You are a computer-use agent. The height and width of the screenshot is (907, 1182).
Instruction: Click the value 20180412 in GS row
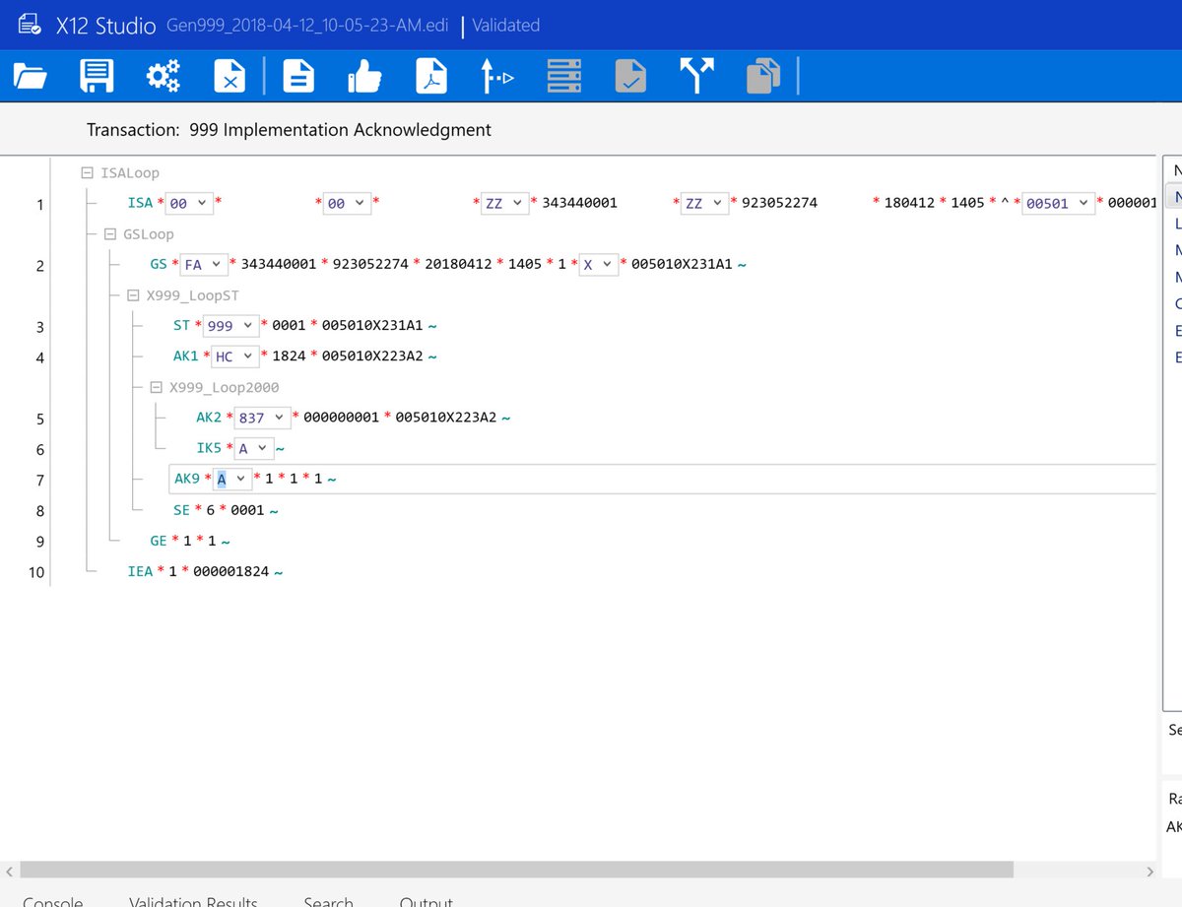point(458,265)
